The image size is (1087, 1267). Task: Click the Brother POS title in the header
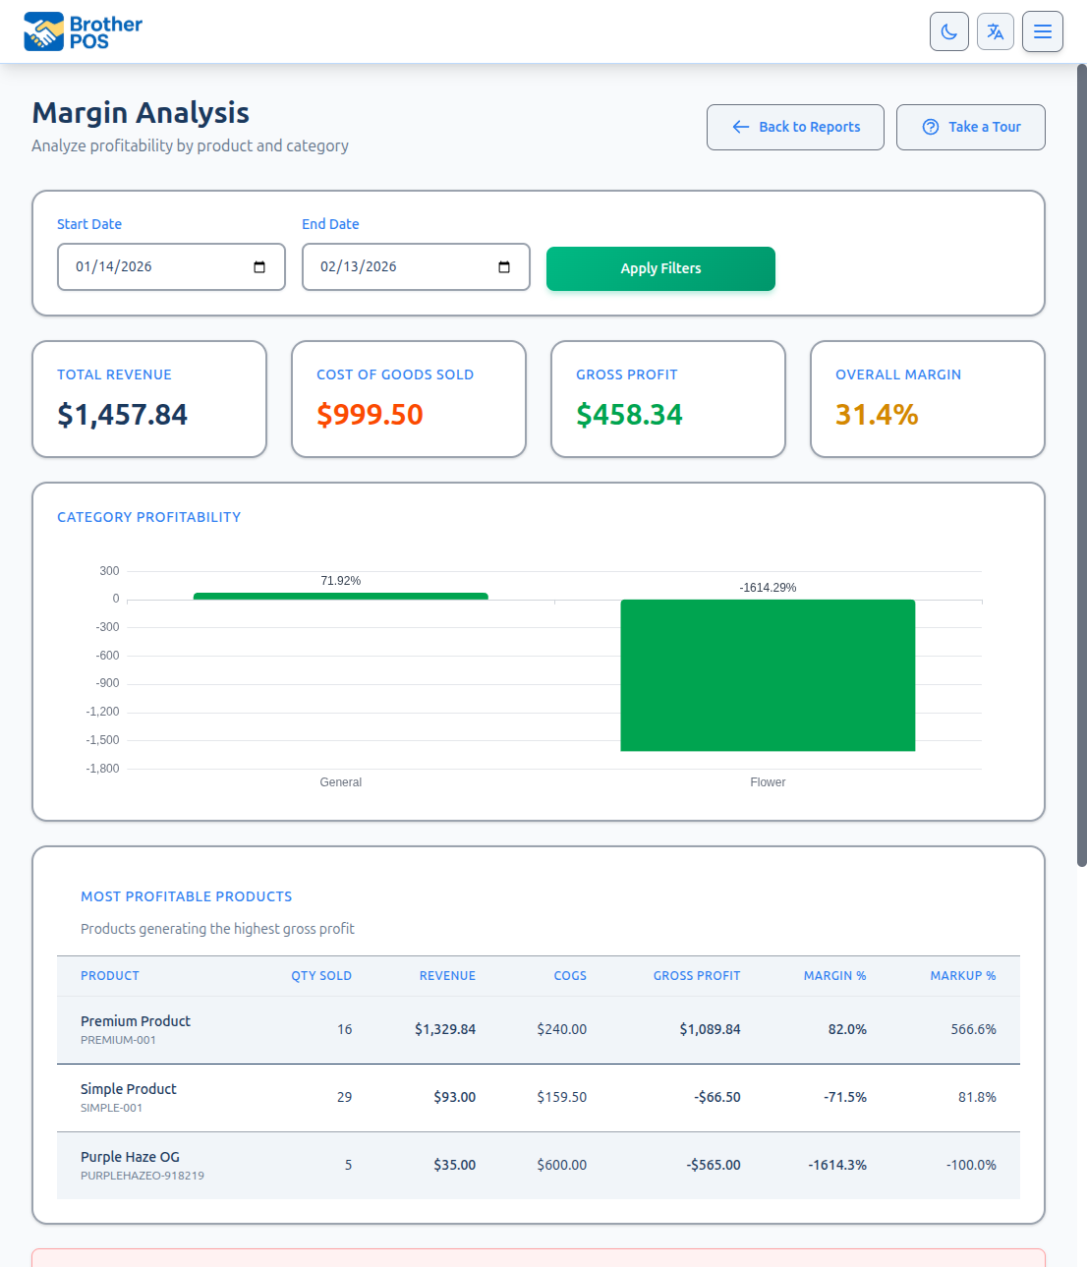coord(106,30)
